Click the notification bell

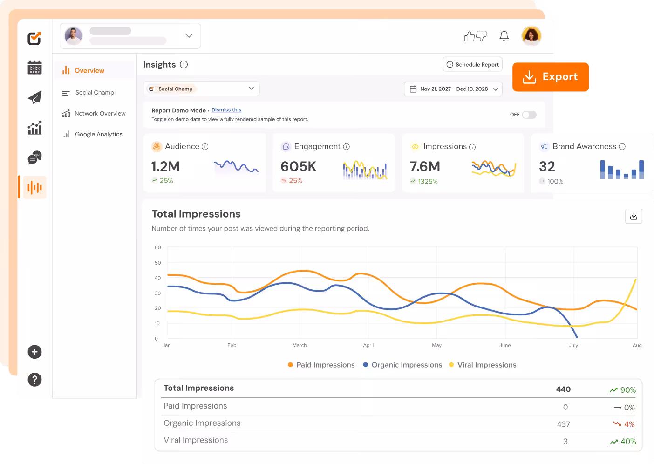[504, 35]
